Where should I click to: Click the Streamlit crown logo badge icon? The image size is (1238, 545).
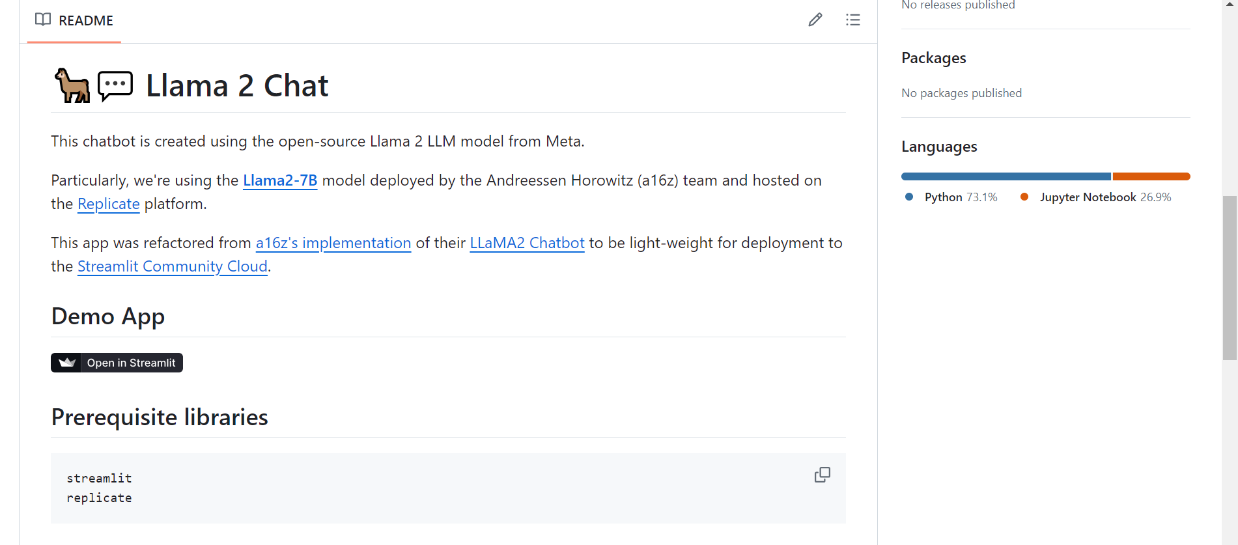(x=67, y=363)
